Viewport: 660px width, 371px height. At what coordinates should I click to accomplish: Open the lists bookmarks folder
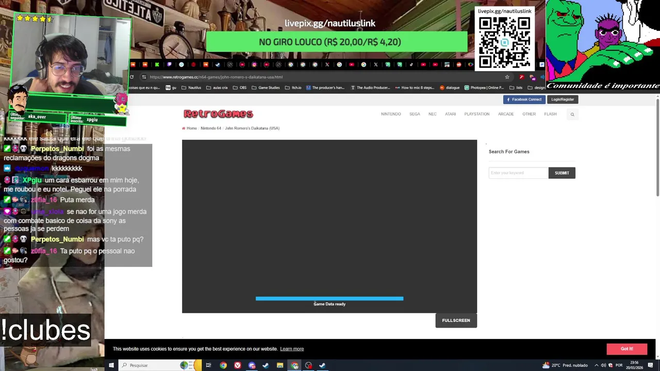tap(516, 88)
